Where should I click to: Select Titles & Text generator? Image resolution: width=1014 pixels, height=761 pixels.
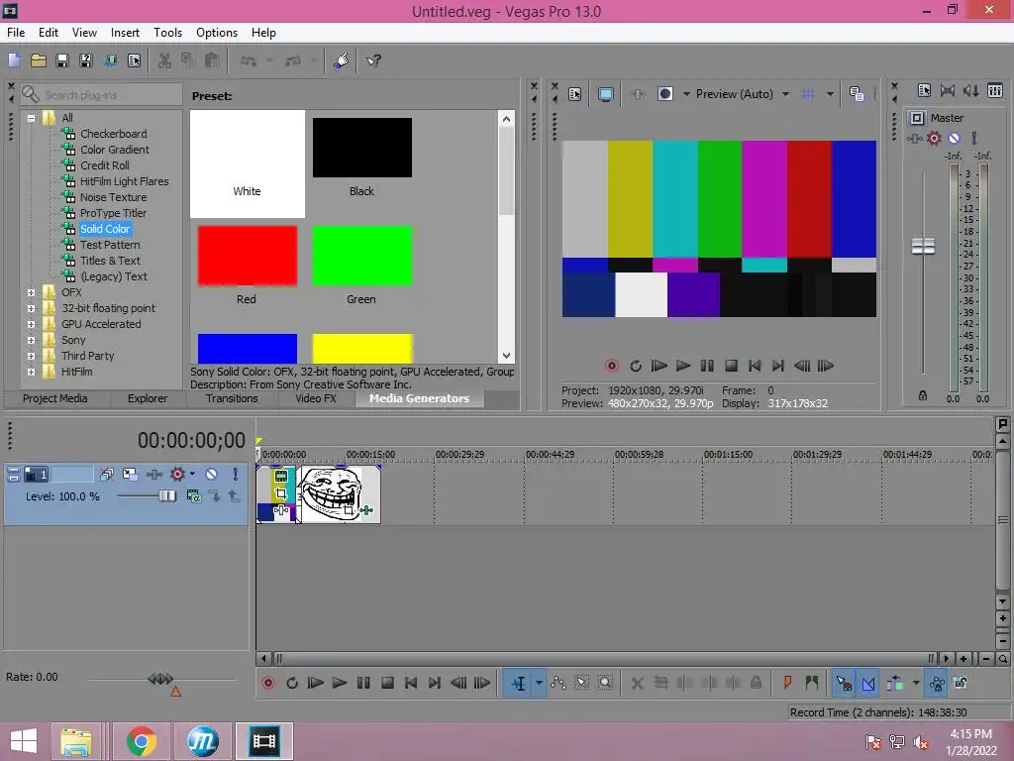[x=110, y=261]
